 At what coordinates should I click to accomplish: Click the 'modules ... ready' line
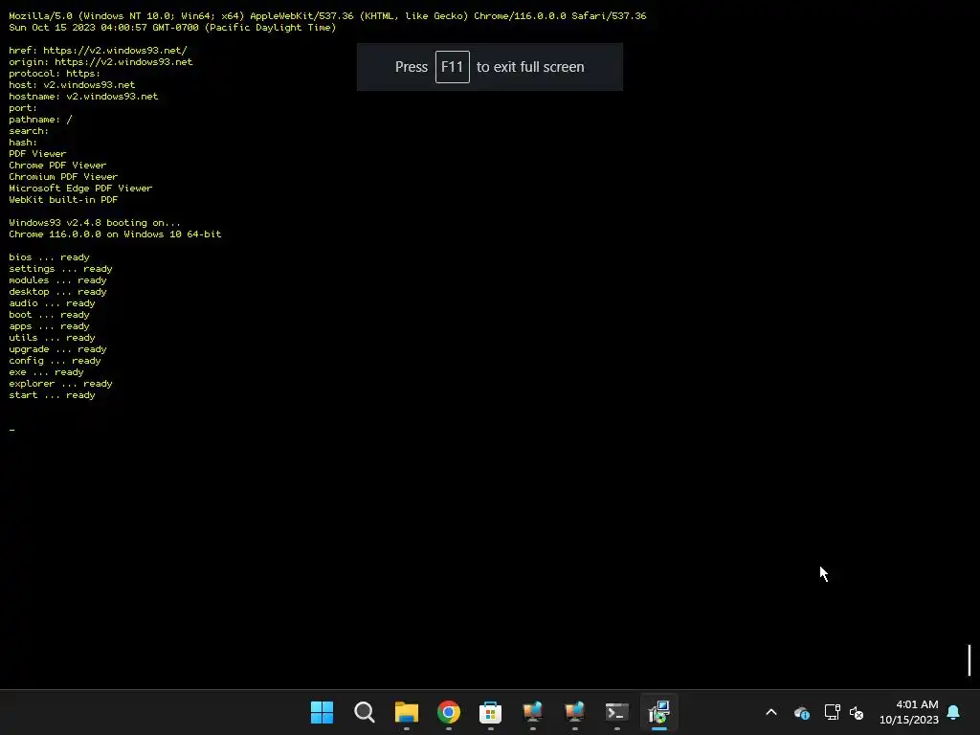pos(57,280)
